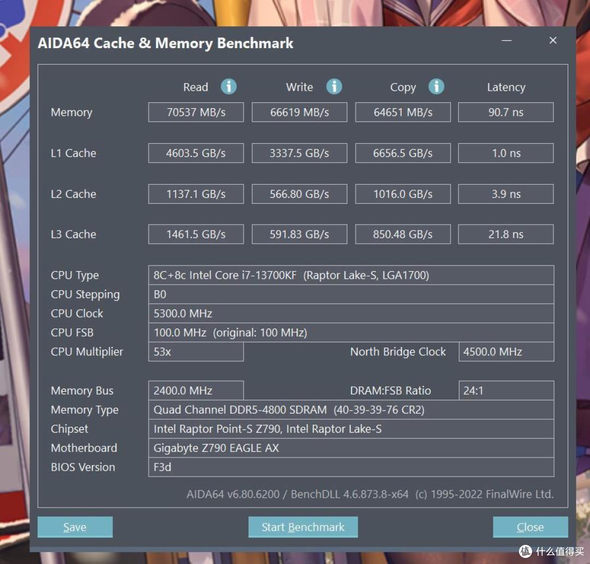Click the AIDA64 Cache & Memory Benchmark title
This screenshot has width=590, height=564.
point(166,43)
